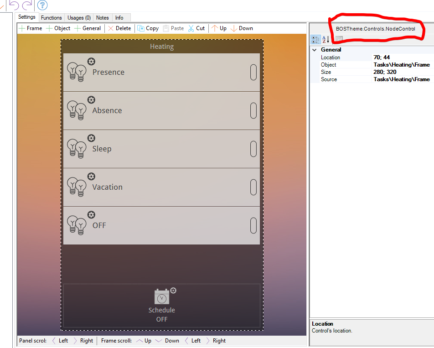Sort properties alphabetically with A-Z icon
The height and width of the screenshot is (348, 434).
pos(326,40)
